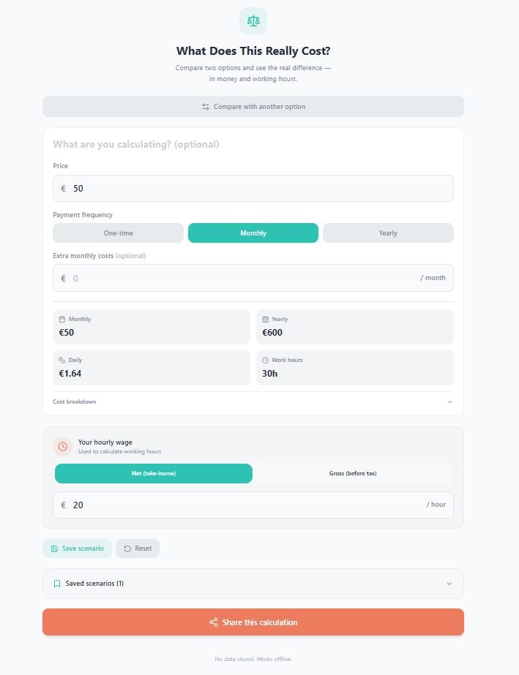The image size is (519, 675).
Task: Click the Save scenario button
Action: coord(77,548)
